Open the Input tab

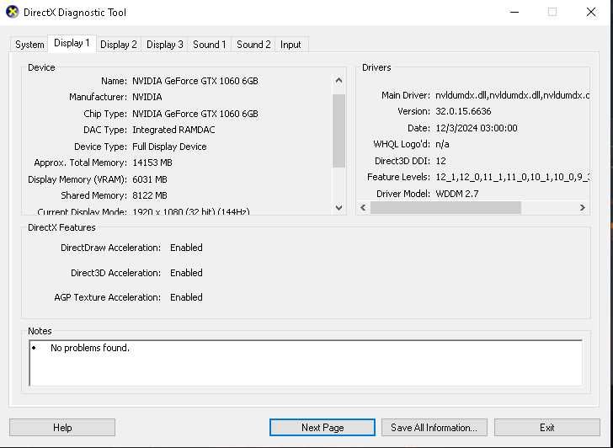291,45
